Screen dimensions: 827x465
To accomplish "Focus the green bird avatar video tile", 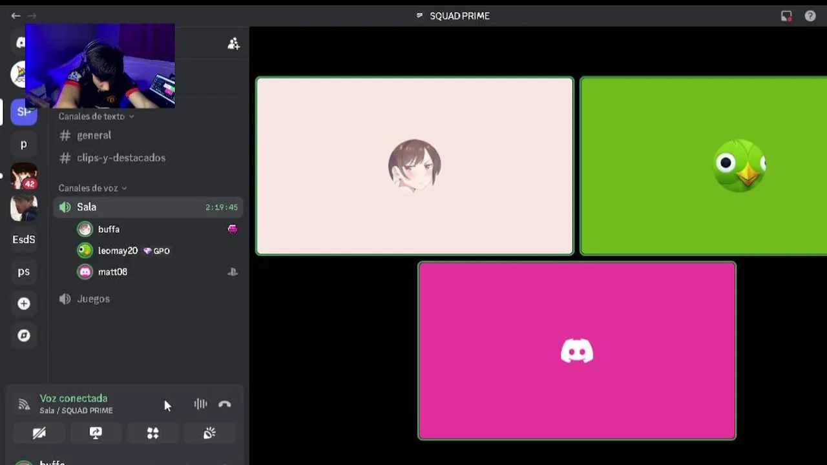I will (704, 166).
